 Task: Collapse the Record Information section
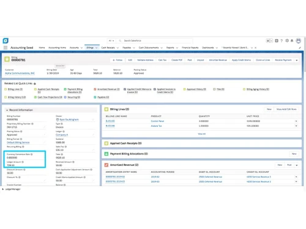(x=7, y=110)
